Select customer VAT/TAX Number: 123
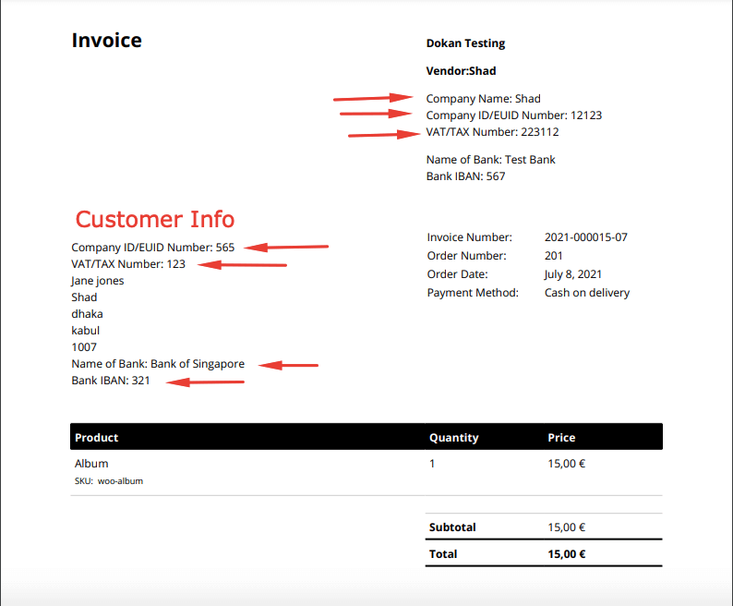 128,264
